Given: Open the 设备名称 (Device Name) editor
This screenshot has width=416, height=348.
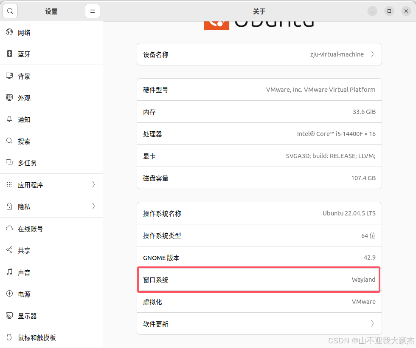Looking at the screenshot, I should (259, 54).
